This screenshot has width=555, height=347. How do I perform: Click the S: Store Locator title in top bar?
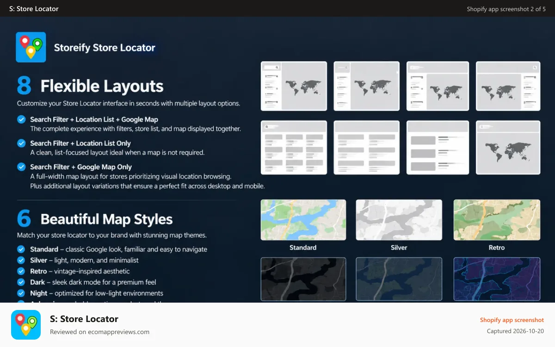pyautogui.click(x=34, y=9)
